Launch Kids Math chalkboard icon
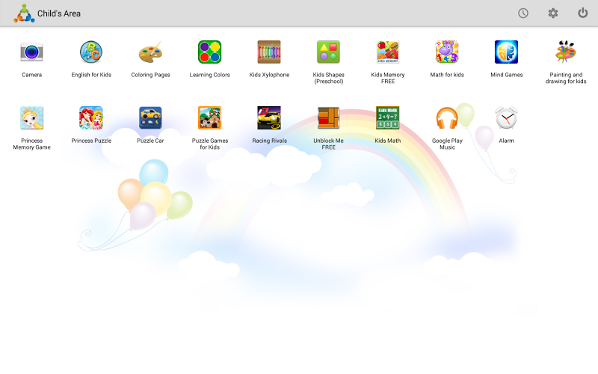The width and height of the screenshot is (598, 374). pos(388,118)
